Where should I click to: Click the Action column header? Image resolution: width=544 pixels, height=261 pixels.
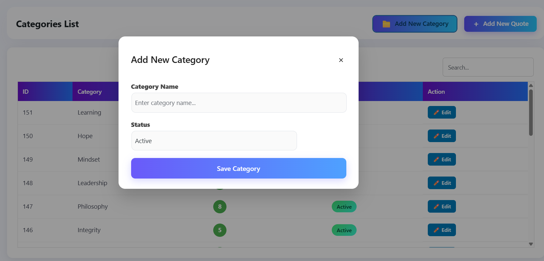436,92
